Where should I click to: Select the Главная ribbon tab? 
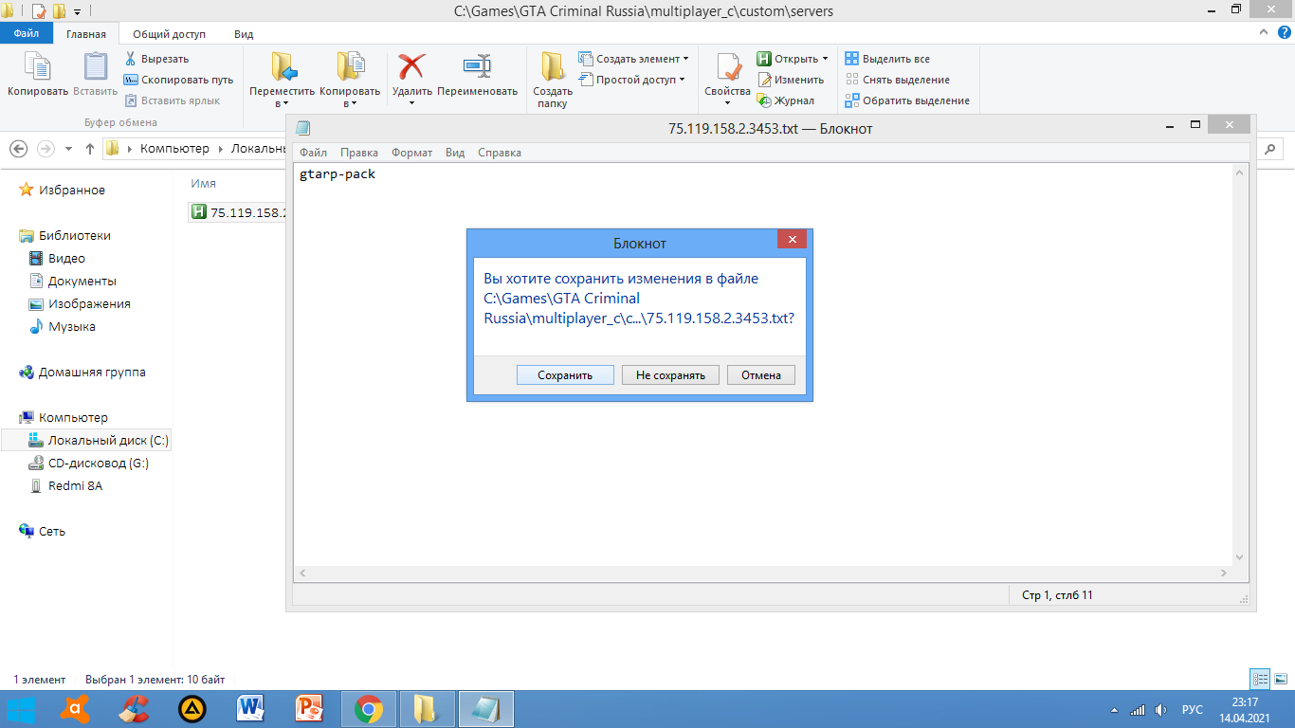[86, 33]
